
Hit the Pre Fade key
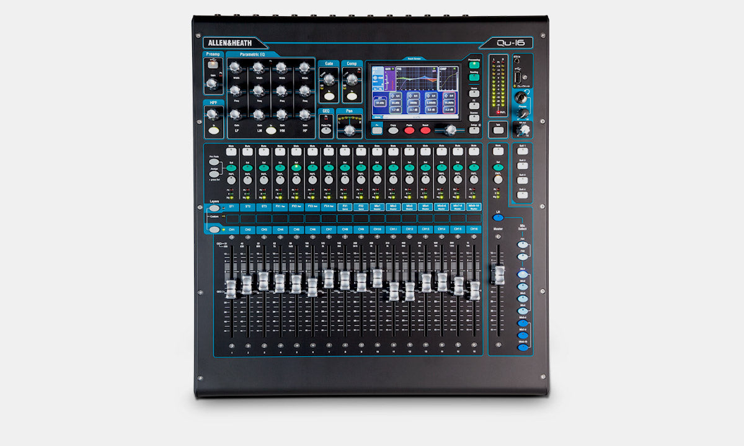[x=213, y=163]
